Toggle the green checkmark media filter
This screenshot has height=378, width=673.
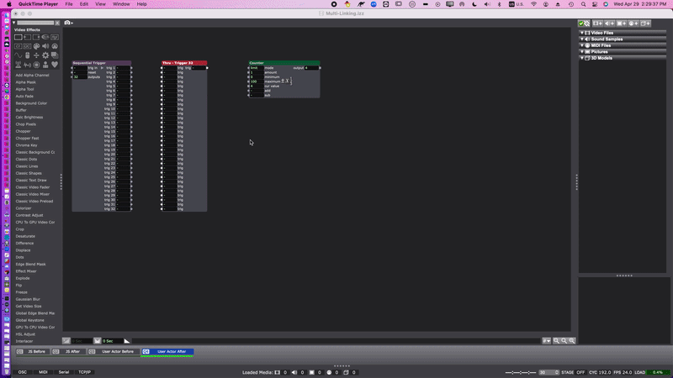pyautogui.click(x=581, y=23)
